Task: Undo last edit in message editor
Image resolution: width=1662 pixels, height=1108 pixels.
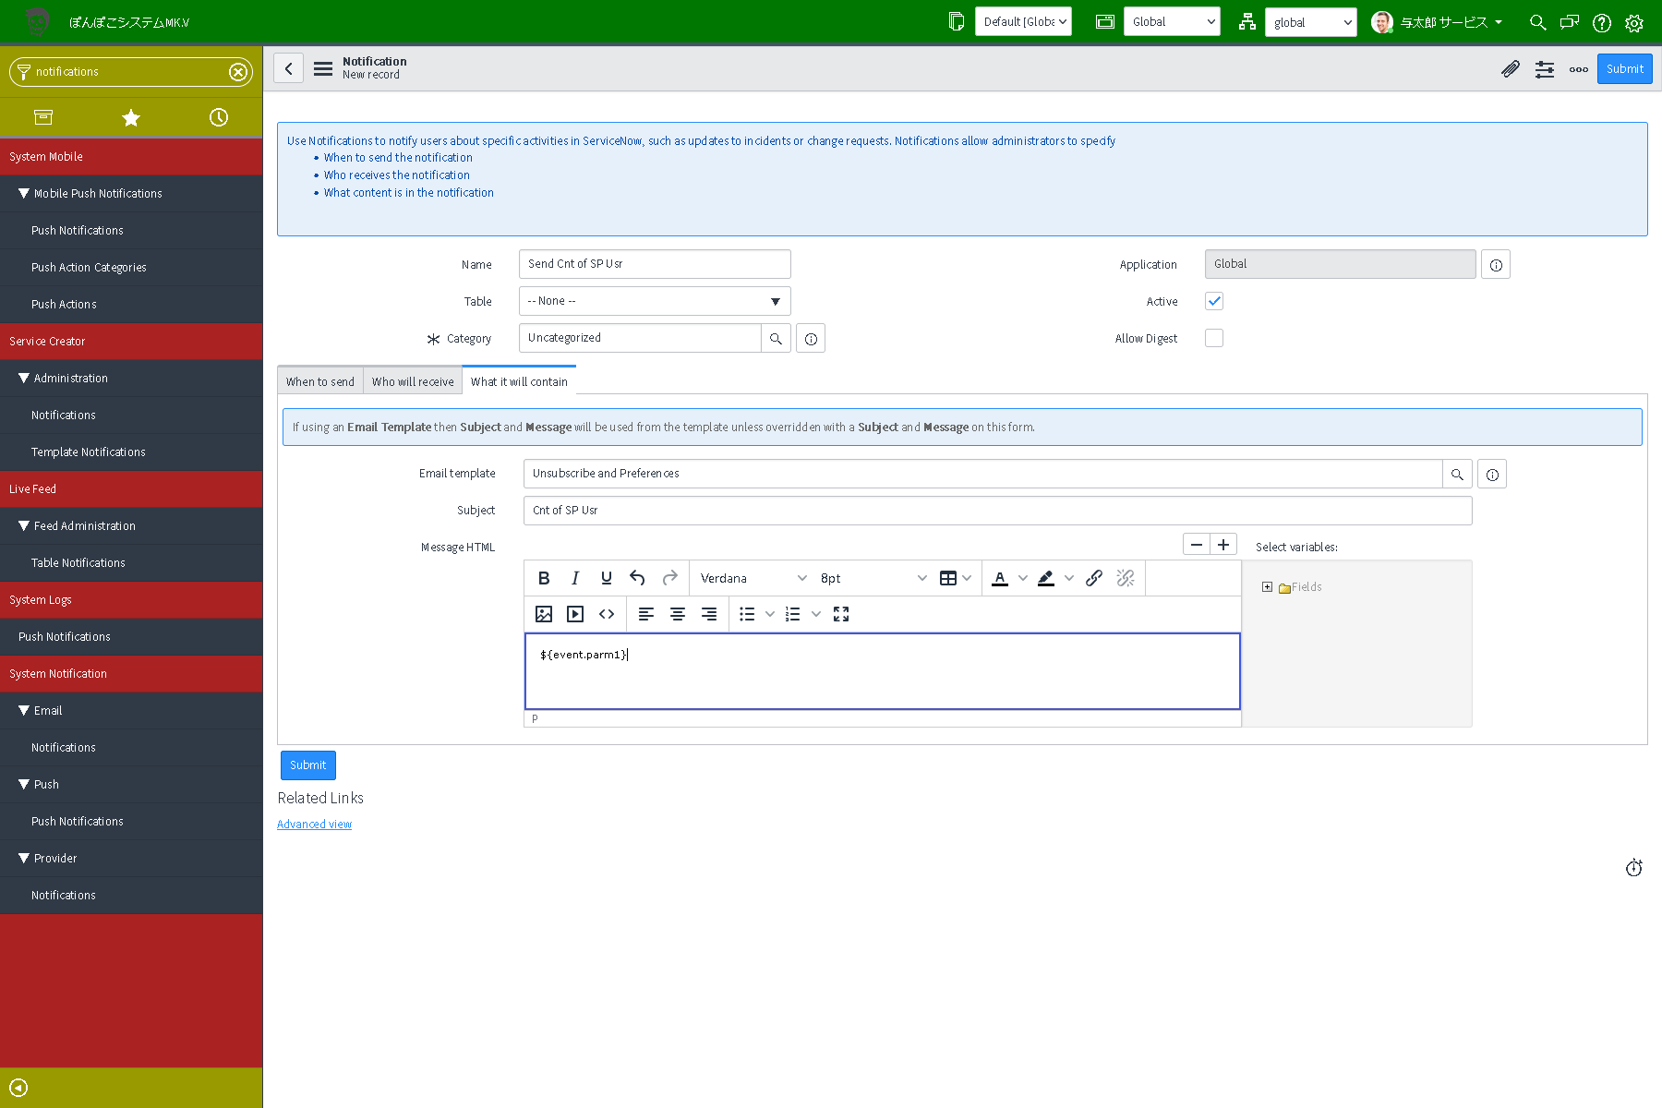Action: pyautogui.click(x=638, y=578)
